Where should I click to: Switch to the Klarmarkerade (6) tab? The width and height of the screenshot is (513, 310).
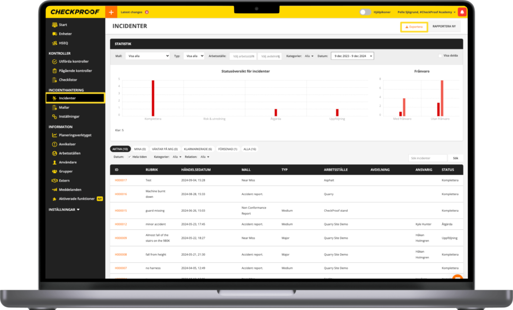[198, 149]
